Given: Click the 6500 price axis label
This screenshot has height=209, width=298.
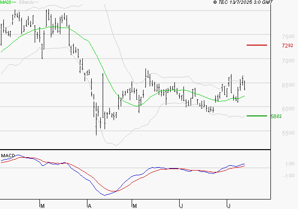Looking at the screenshot, I should point(288,85).
